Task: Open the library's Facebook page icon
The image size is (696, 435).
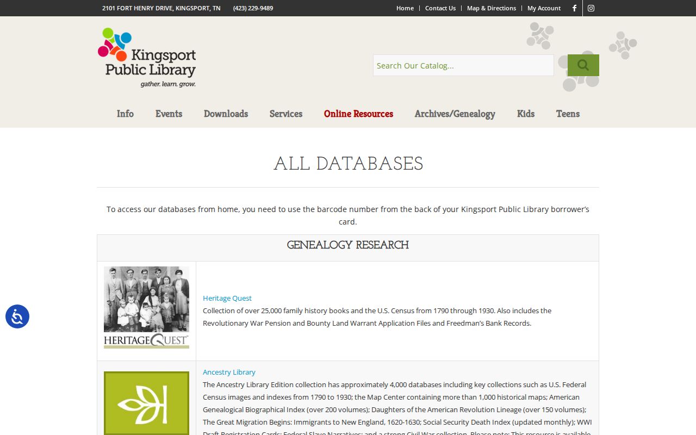Action: point(574,8)
